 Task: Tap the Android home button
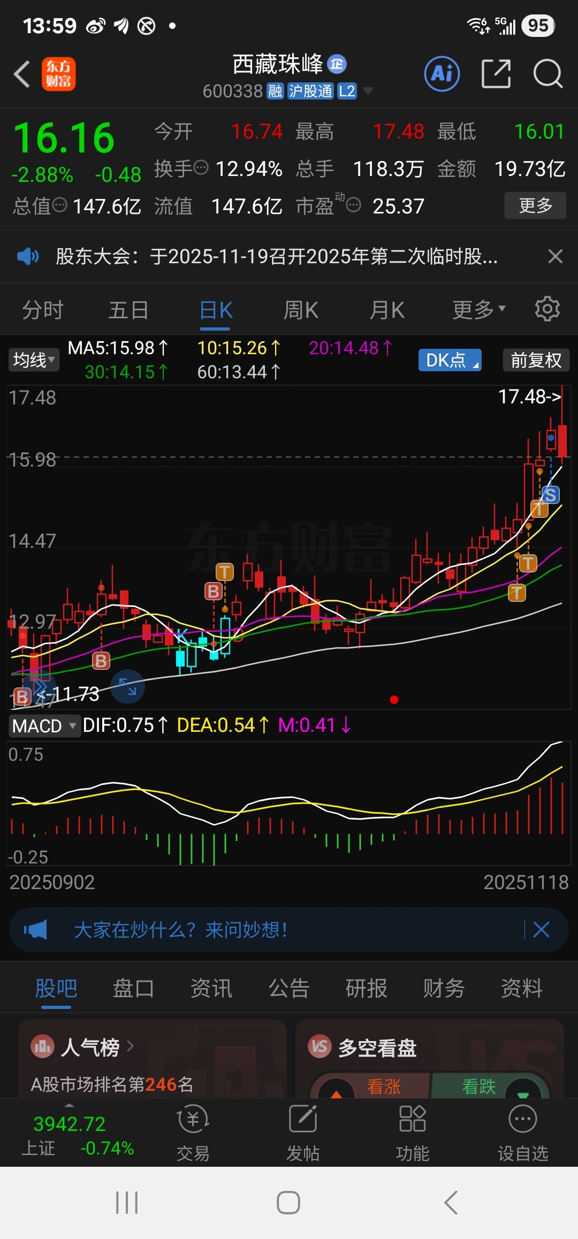pyautogui.click(x=288, y=1203)
